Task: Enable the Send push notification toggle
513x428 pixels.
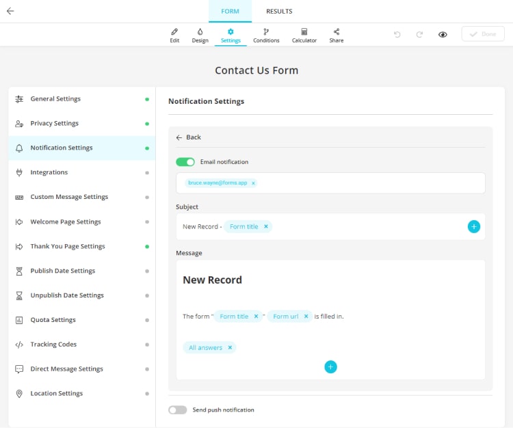Action: point(178,410)
